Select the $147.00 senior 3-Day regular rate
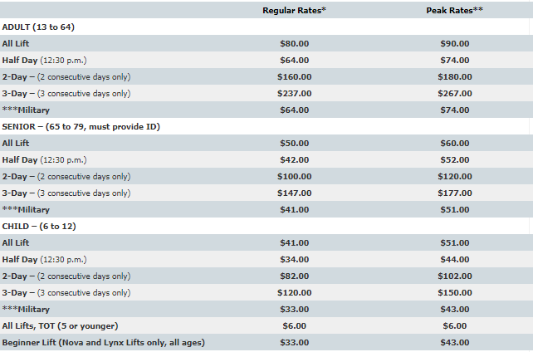Viewport: 533px width, 352px height. coord(294,193)
